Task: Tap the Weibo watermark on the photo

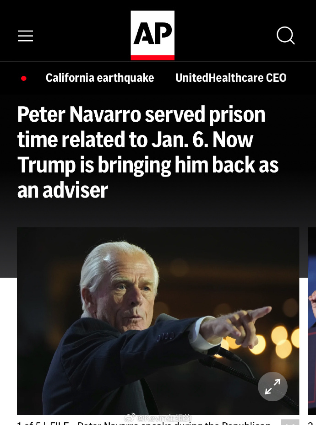Action: click(158, 418)
